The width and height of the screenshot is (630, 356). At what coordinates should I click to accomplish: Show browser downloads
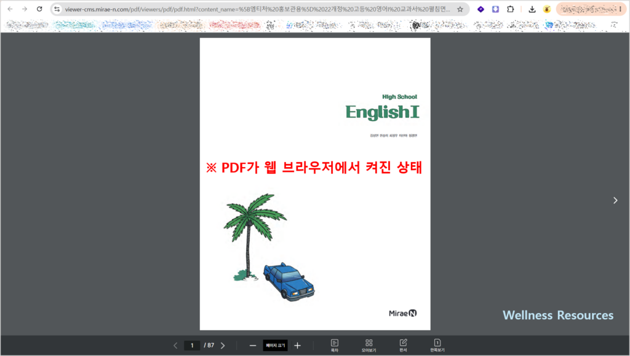[x=532, y=9]
